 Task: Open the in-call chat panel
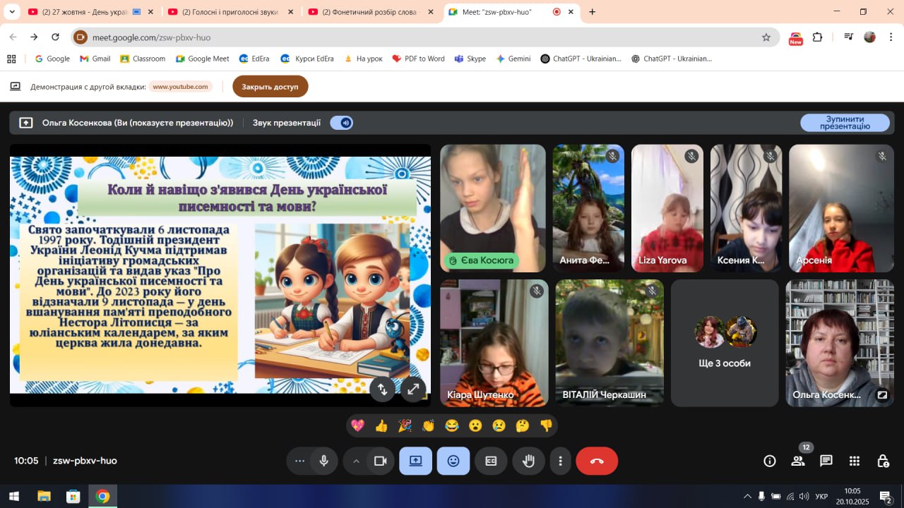coord(826,461)
